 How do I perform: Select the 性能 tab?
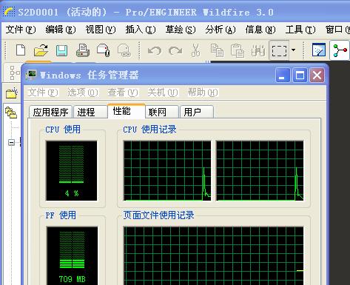(127, 111)
